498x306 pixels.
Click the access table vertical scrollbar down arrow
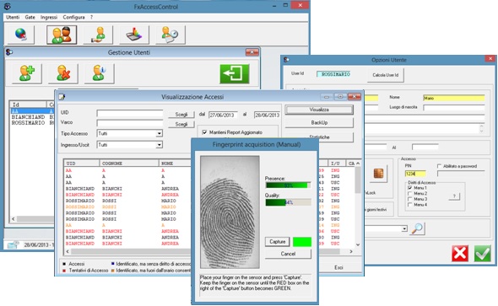click(358, 244)
